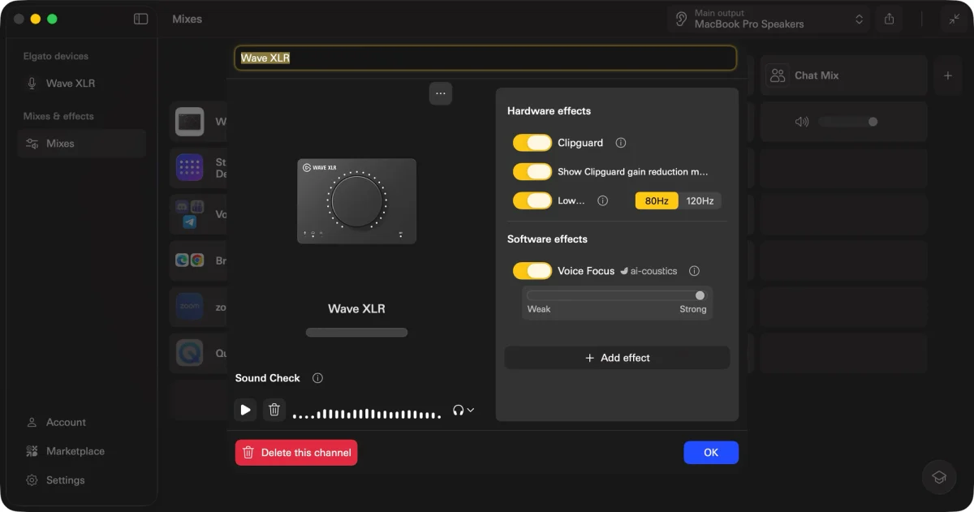The width and height of the screenshot is (974, 512).
Task: Click the Add effect button
Action: pyautogui.click(x=618, y=358)
